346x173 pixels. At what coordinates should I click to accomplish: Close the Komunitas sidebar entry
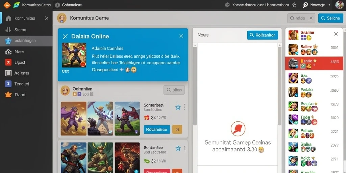[47, 18]
